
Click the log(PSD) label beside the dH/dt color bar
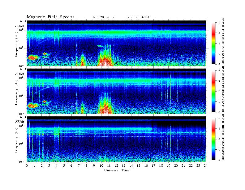(223, 41)
